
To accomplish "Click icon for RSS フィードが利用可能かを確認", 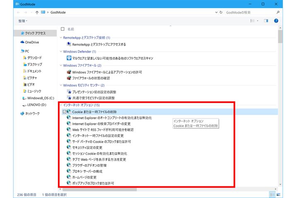I will (69, 130).
